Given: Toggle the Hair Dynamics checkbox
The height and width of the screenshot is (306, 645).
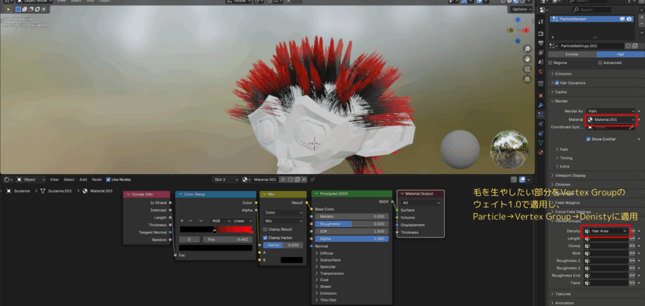Looking at the screenshot, I should tap(557, 83).
